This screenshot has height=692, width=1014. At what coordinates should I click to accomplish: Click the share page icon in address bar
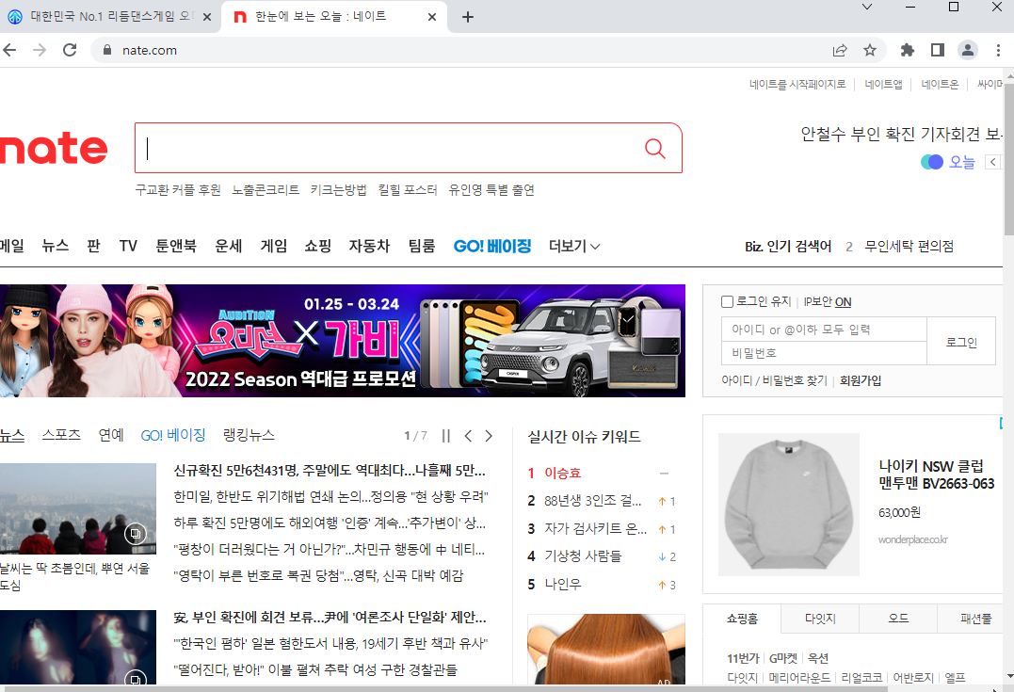(840, 50)
